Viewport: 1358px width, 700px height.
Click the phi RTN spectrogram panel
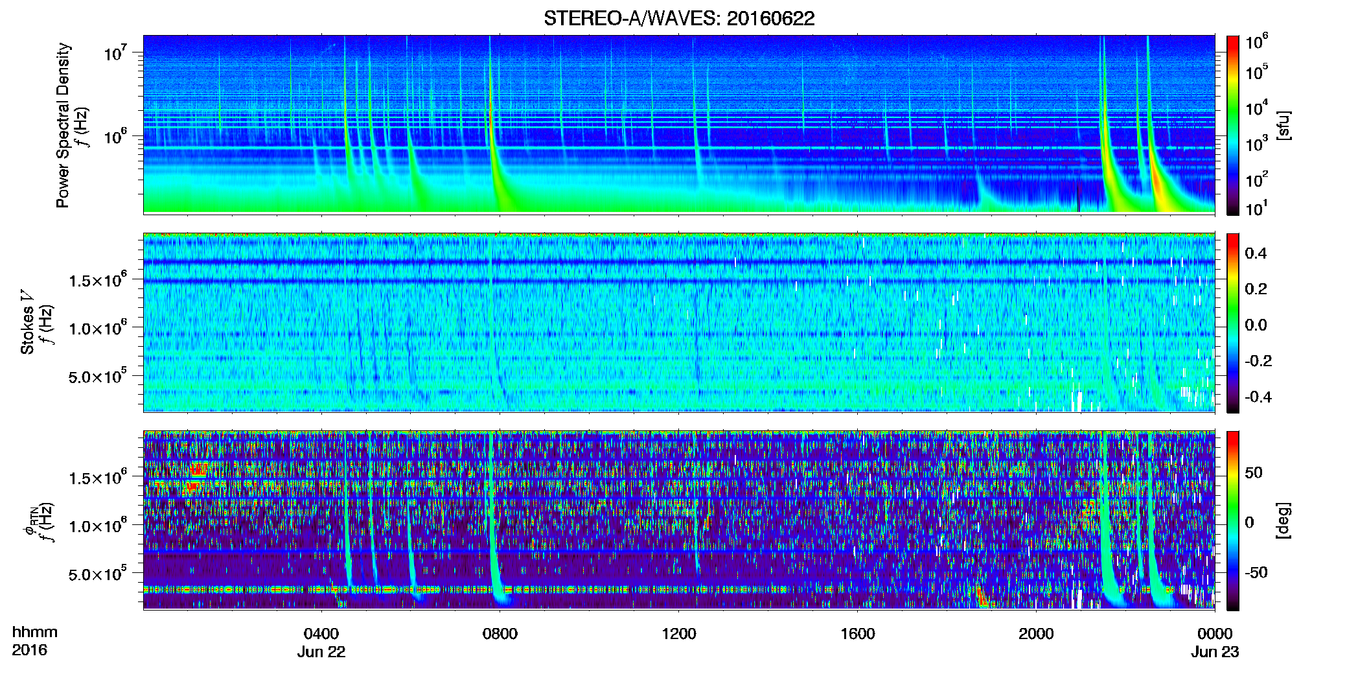tap(679, 520)
